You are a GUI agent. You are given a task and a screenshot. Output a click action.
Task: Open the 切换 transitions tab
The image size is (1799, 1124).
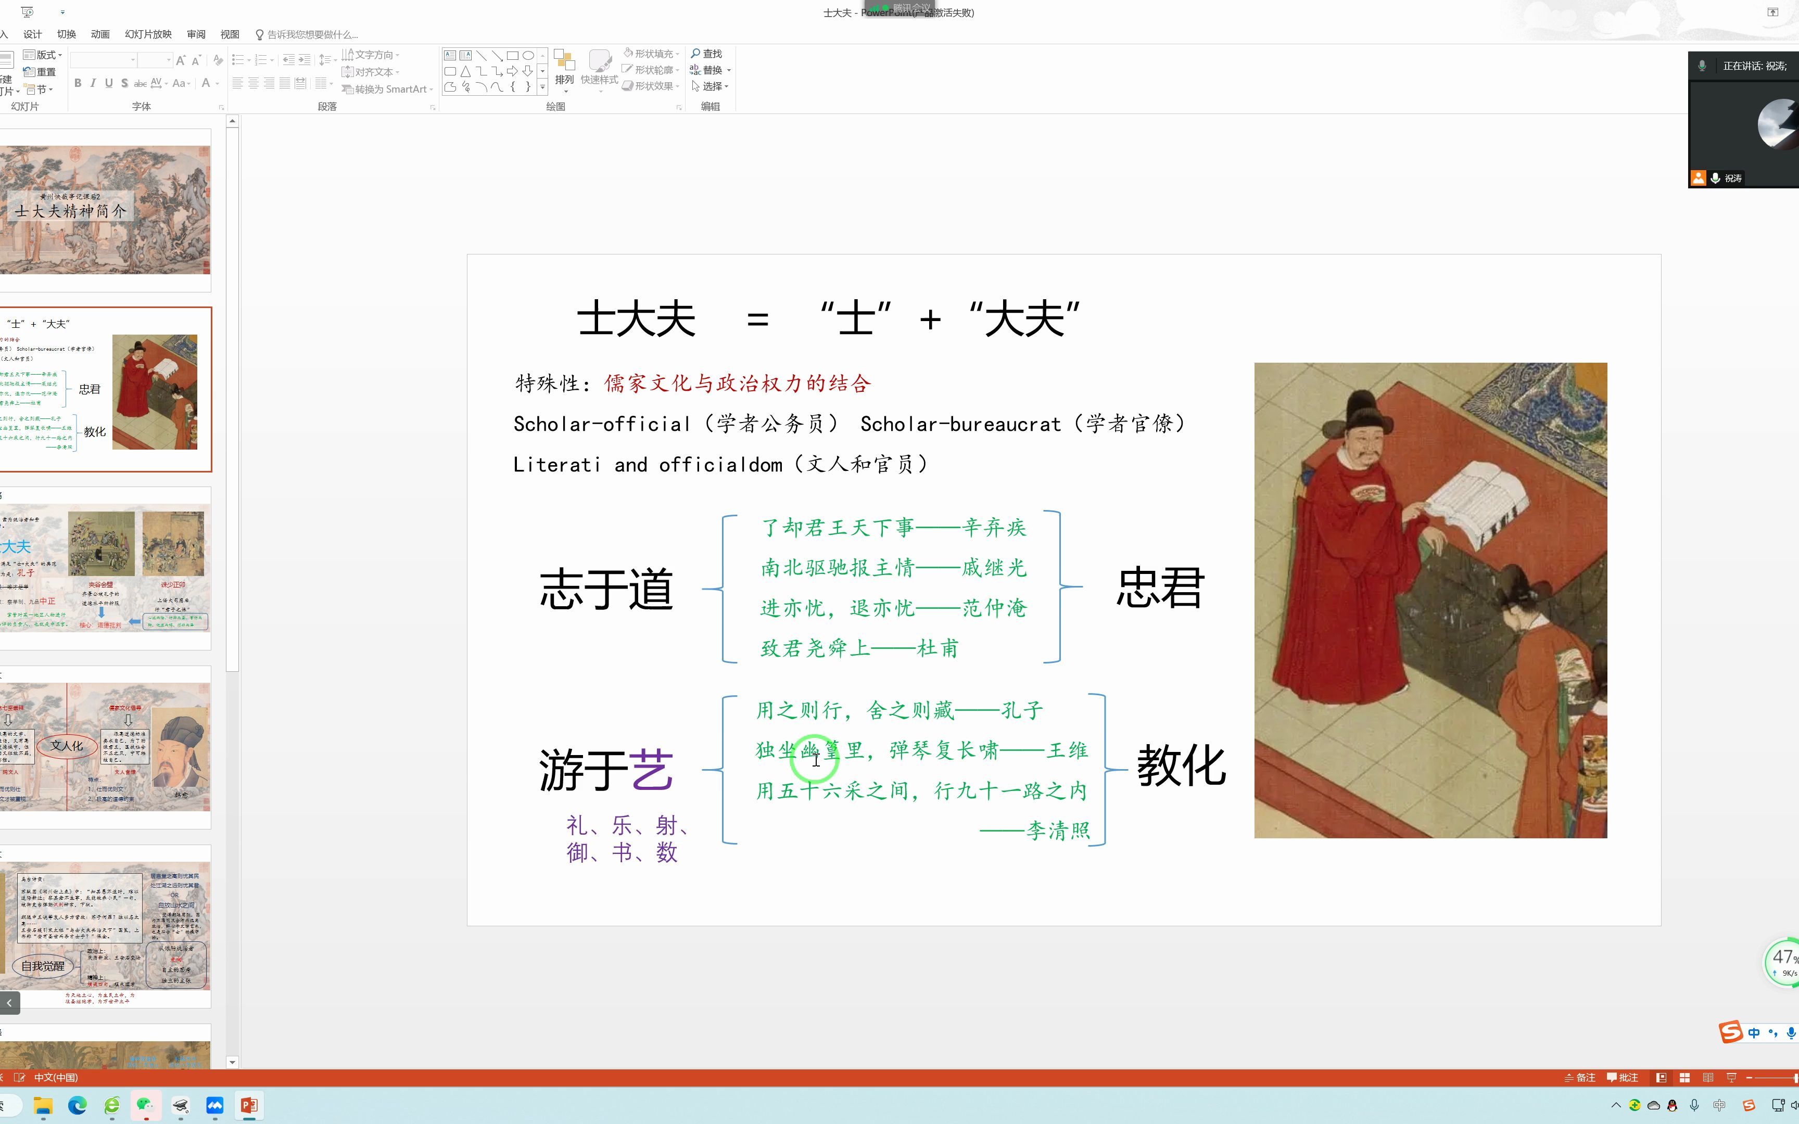coord(67,34)
